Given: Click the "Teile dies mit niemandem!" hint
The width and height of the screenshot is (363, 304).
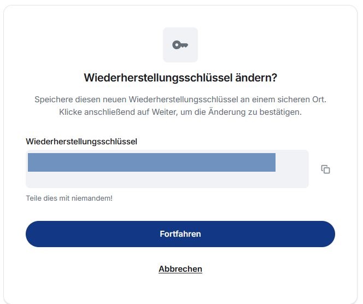Looking at the screenshot, I should pos(69,198).
